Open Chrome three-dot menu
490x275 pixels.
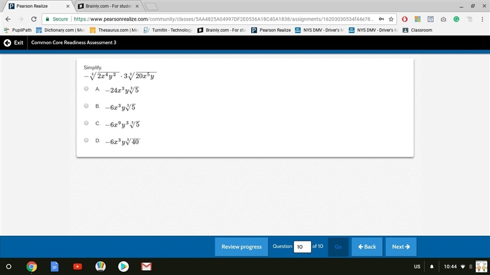pos(482,19)
